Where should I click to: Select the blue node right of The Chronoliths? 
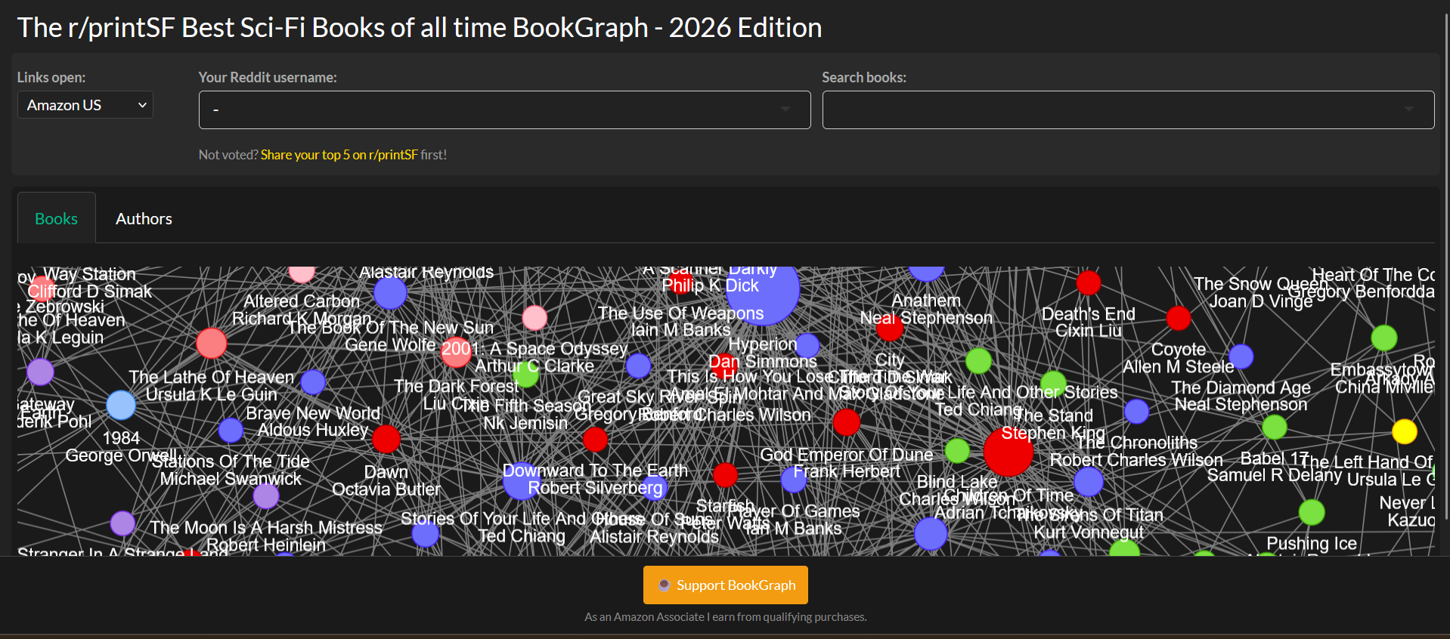tap(1089, 481)
